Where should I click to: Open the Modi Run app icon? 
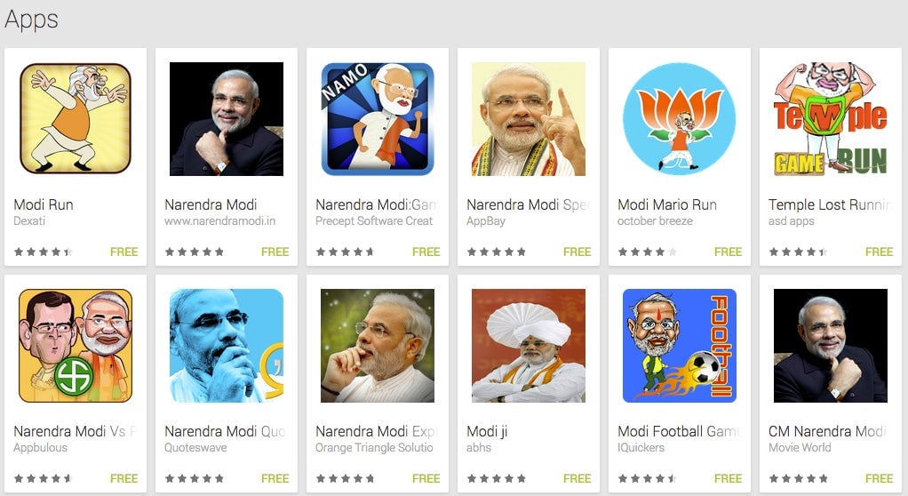pyautogui.click(x=76, y=119)
